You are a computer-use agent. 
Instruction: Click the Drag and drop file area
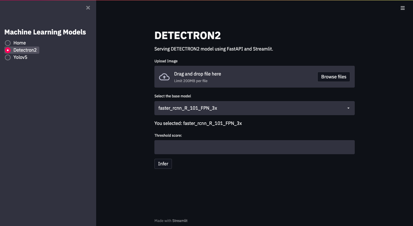255,77
